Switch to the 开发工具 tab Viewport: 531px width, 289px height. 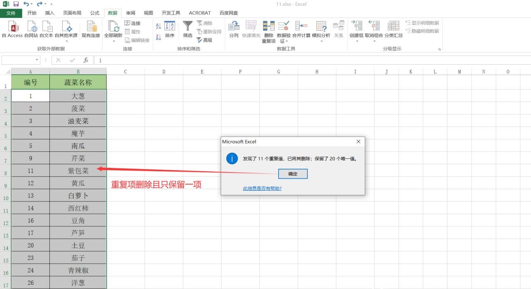point(171,13)
